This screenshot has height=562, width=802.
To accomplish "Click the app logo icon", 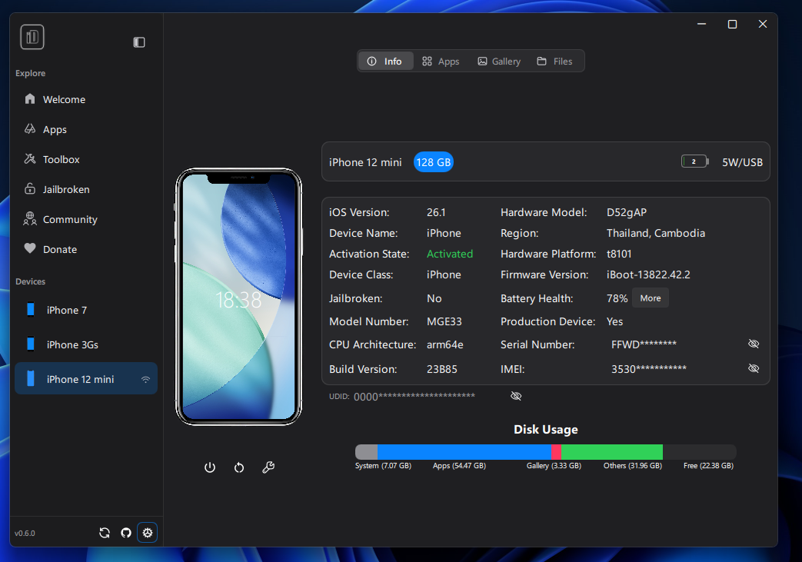I will [32, 37].
